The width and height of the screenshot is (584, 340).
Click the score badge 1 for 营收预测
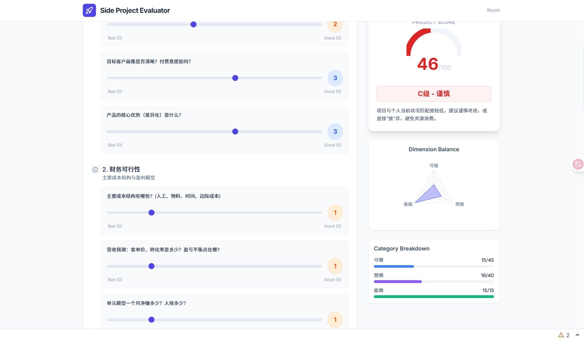tap(335, 266)
